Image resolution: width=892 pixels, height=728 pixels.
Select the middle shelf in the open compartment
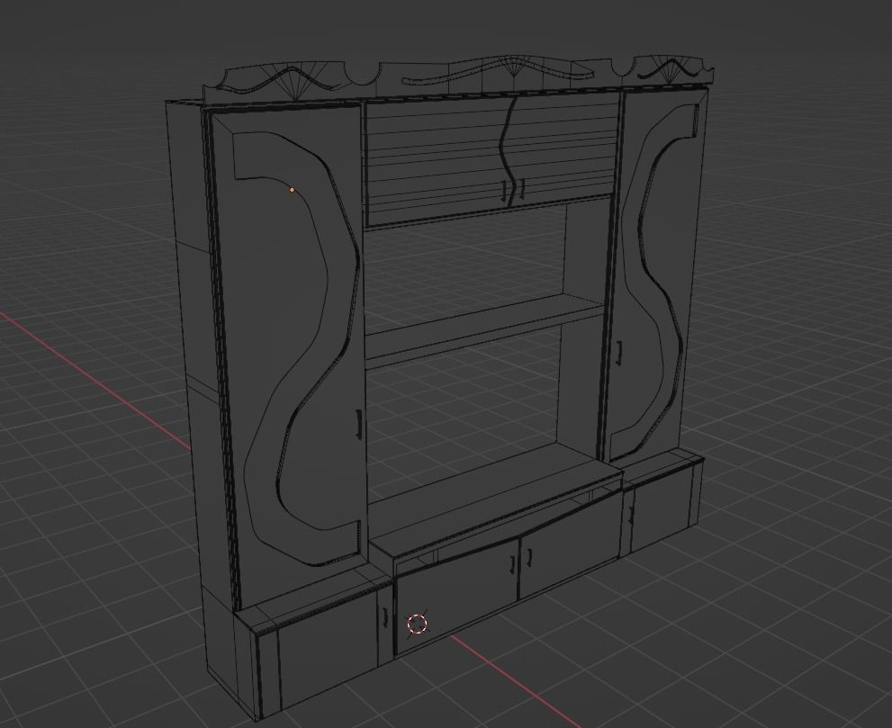483,330
